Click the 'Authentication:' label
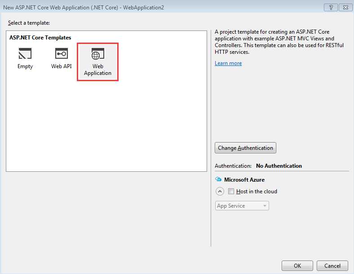Viewport: 354px width, 274px height. (233, 166)
